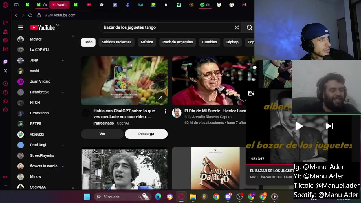The height and width of the screenshot is (203, 361).
Task: Open the Windows Start menu
Action: [87, 197]
